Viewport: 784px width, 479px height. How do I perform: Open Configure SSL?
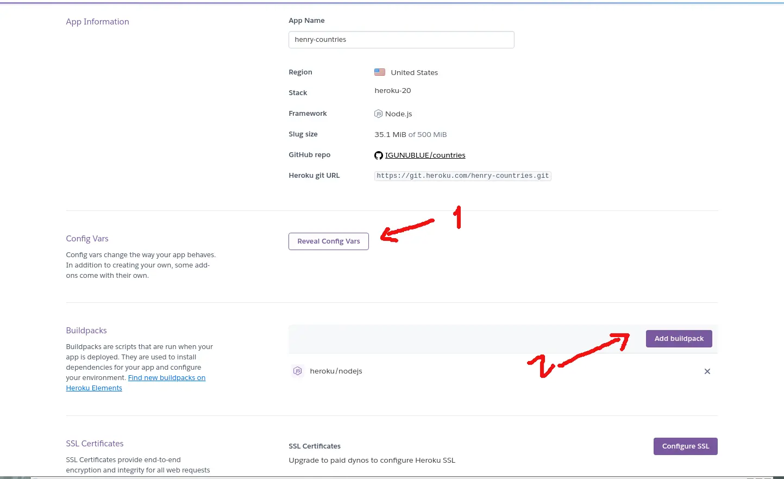point(686,446)
